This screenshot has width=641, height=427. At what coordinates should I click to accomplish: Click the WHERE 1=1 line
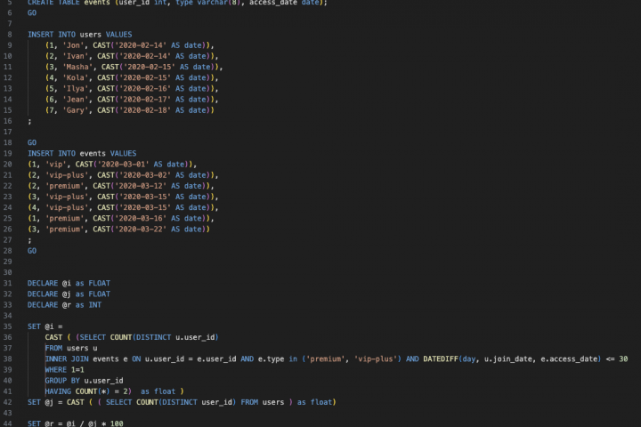tap(65, 370)
